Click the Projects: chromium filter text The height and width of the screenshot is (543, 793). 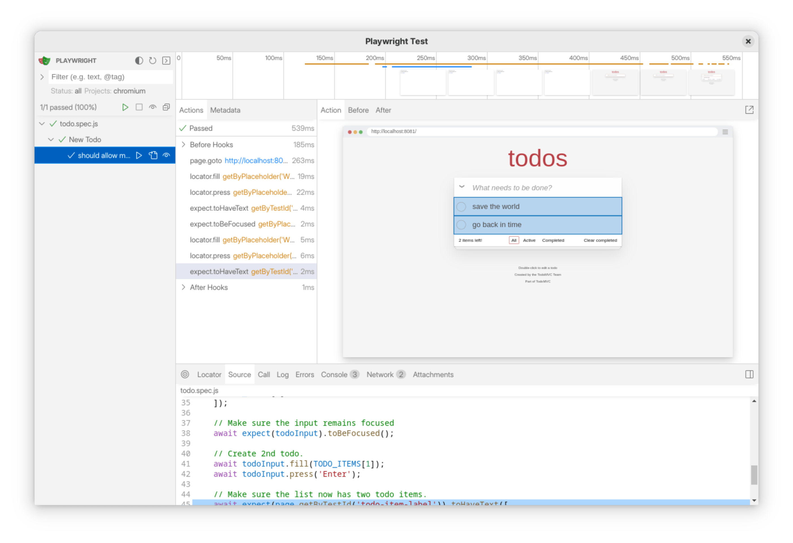pyautogui.click(x=115, y=91)
